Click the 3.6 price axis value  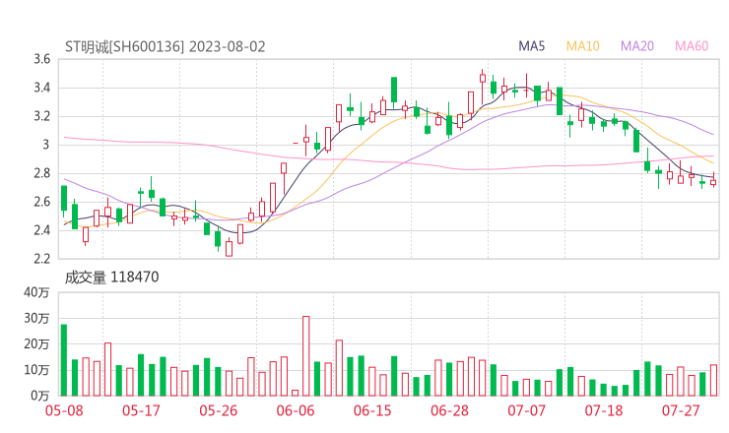tap(41, 59)
